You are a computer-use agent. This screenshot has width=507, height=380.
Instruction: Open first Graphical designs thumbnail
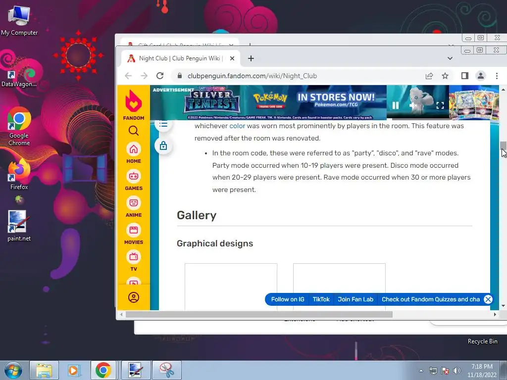point(231,286)
